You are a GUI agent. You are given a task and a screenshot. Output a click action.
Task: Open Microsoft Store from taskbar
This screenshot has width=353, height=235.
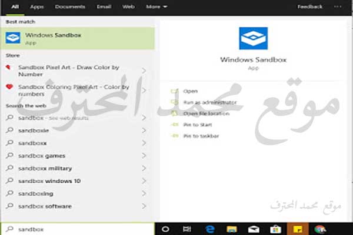click(275, 229)
